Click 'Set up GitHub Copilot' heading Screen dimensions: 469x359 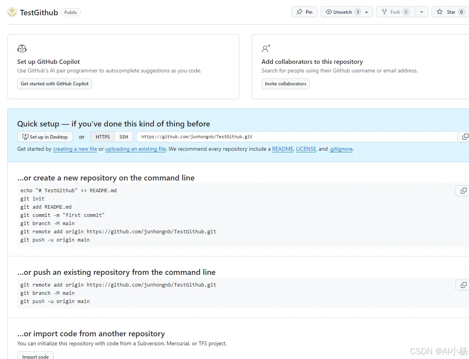pos(49,61)
